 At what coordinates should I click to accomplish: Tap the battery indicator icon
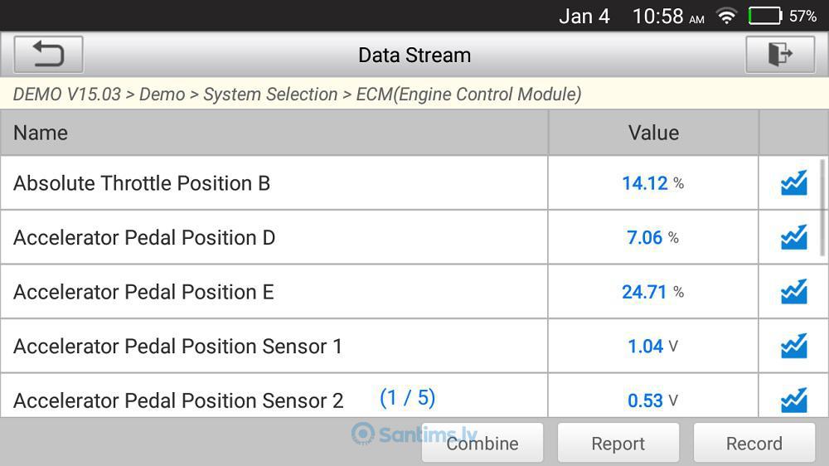click(x=765, y=16)
